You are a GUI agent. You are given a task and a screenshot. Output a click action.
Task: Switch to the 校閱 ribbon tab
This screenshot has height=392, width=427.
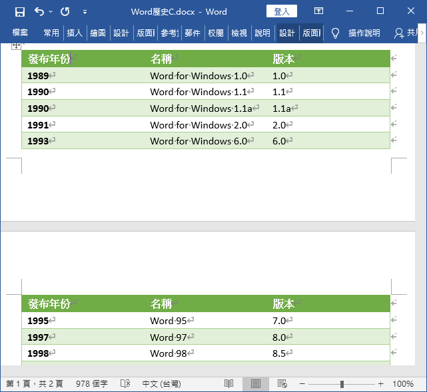click(x=216, y=33)
